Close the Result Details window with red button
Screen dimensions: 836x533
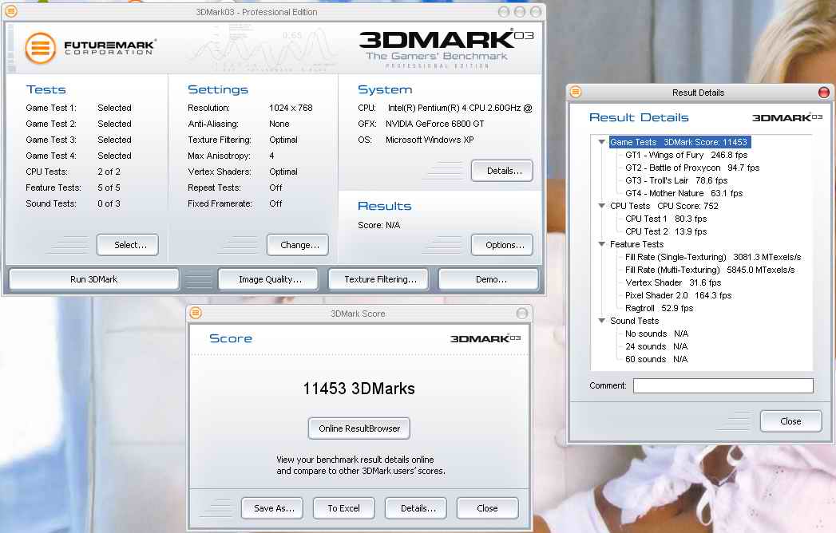824,93
